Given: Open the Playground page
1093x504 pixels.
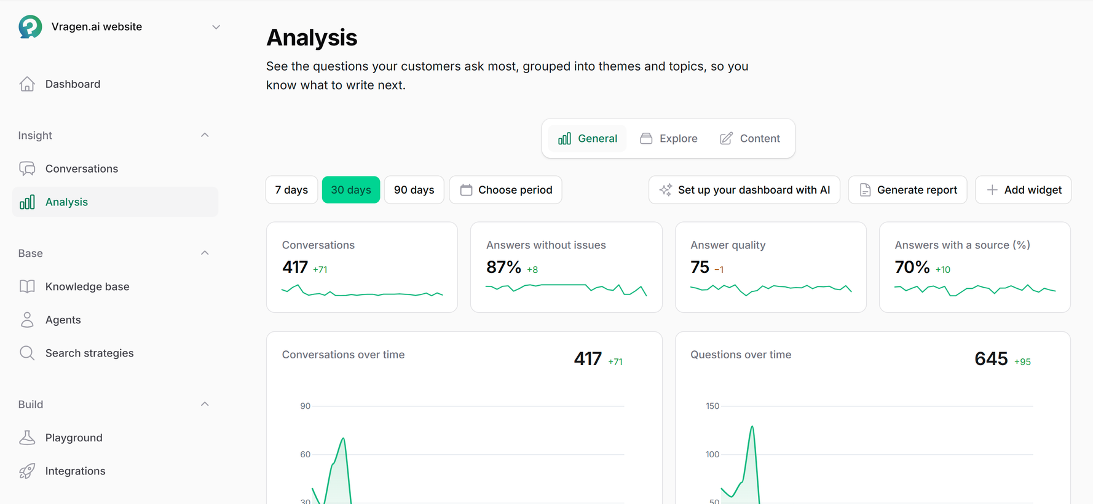Looking at the screenshot, I should pos(115,438).
